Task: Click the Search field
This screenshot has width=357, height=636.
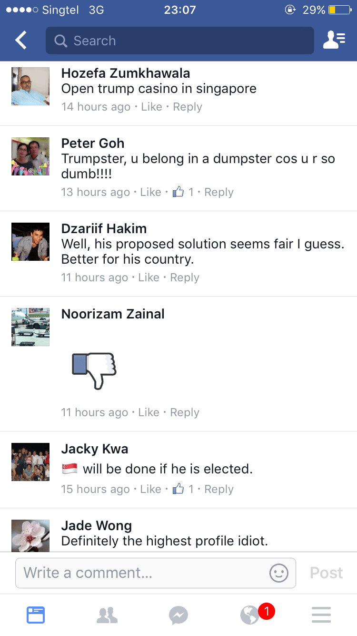Action: [x=180, y=41]
